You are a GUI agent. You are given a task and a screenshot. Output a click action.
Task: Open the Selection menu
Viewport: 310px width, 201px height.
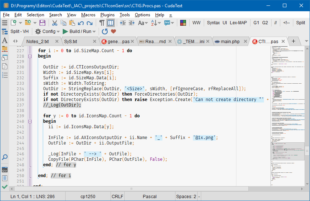[x=36, y=15]
